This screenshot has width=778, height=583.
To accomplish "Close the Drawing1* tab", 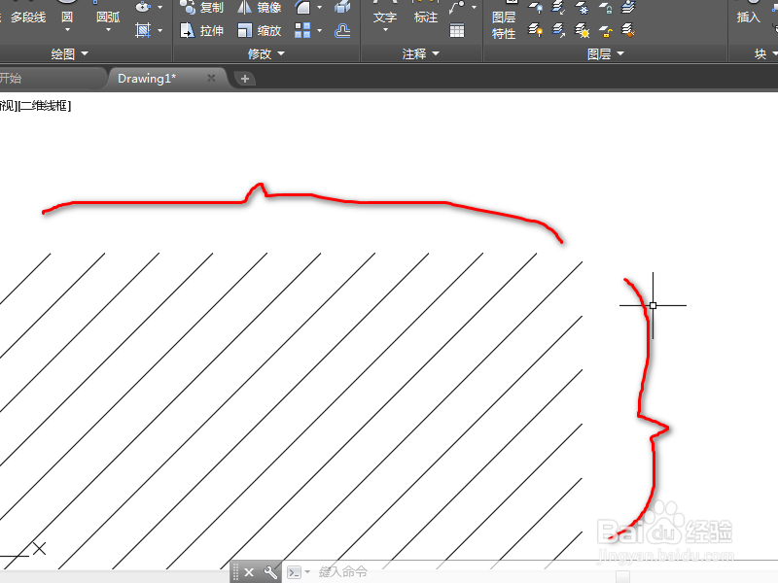I will pos(211,78).
